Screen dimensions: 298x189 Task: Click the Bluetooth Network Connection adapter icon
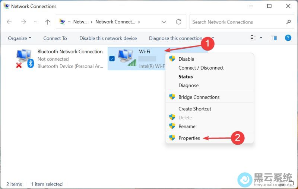coord(25,58)
